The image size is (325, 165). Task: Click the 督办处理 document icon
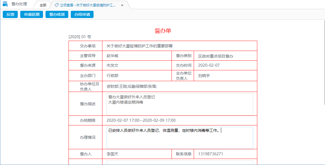[x=5, y=4]
